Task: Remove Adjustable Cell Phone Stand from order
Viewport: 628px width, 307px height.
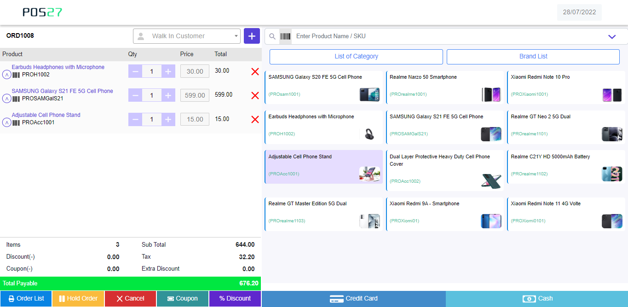Action: pos(255,119)
